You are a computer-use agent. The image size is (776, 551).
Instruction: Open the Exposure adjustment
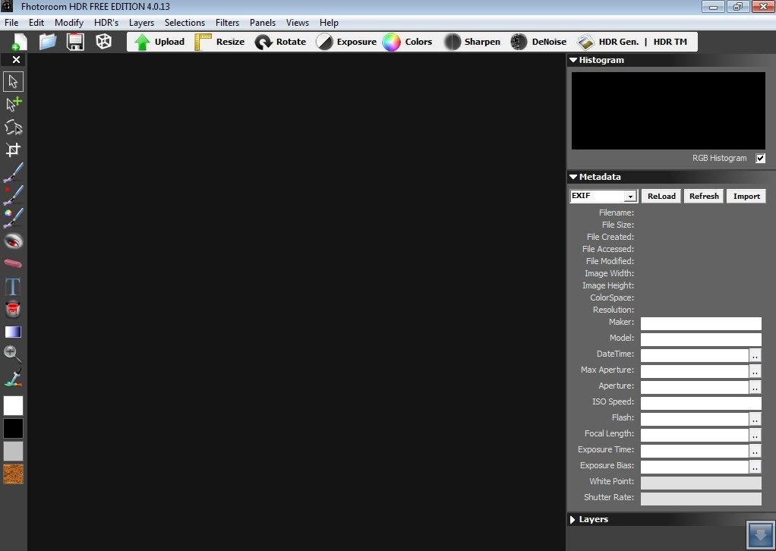pyautogui.click(x=346, y=42)
